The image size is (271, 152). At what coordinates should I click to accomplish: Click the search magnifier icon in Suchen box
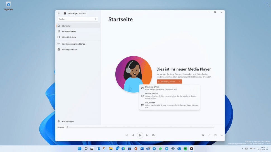96,19
